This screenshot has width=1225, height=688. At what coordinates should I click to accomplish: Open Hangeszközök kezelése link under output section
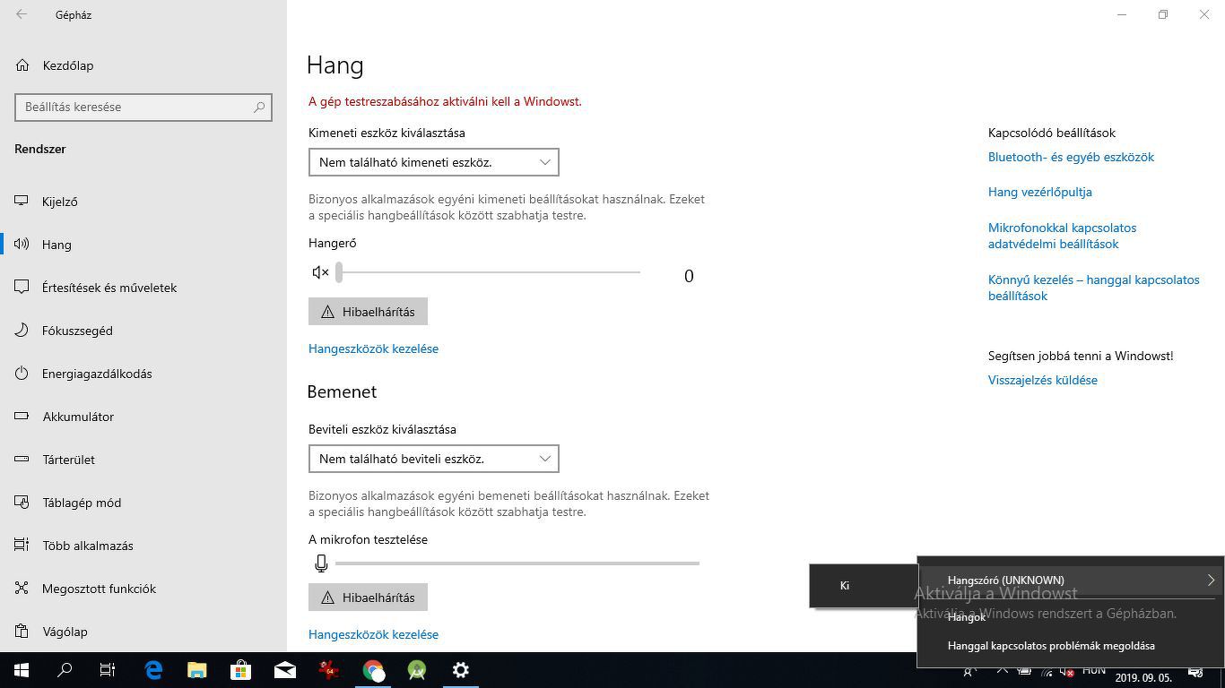click(x=373, y=348)
